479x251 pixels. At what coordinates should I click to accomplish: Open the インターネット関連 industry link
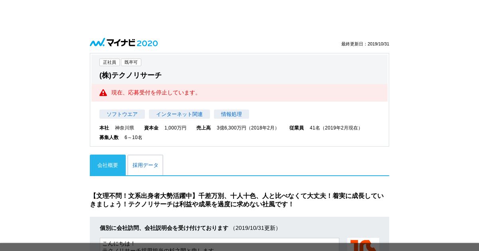point(179,114)
